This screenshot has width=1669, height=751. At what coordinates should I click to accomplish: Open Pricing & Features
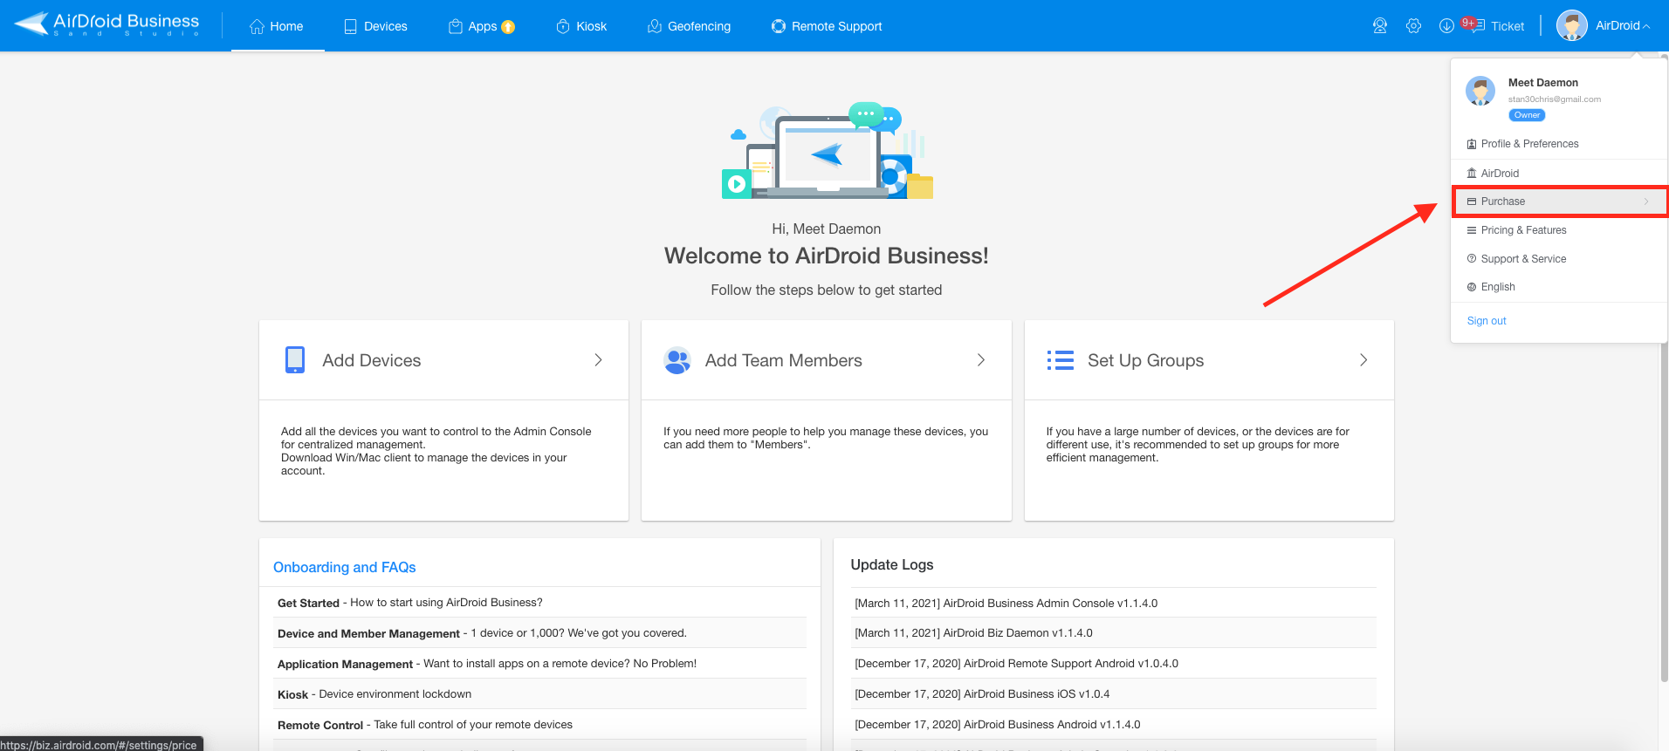click(x=1523, y=230)
